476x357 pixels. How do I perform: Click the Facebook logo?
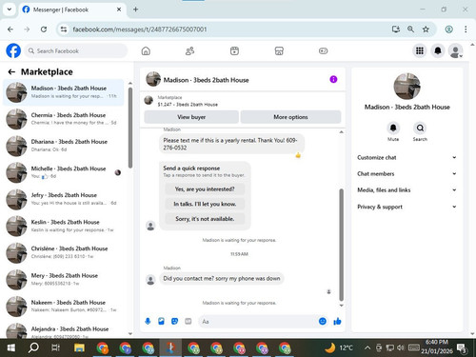tap(13, 50)
